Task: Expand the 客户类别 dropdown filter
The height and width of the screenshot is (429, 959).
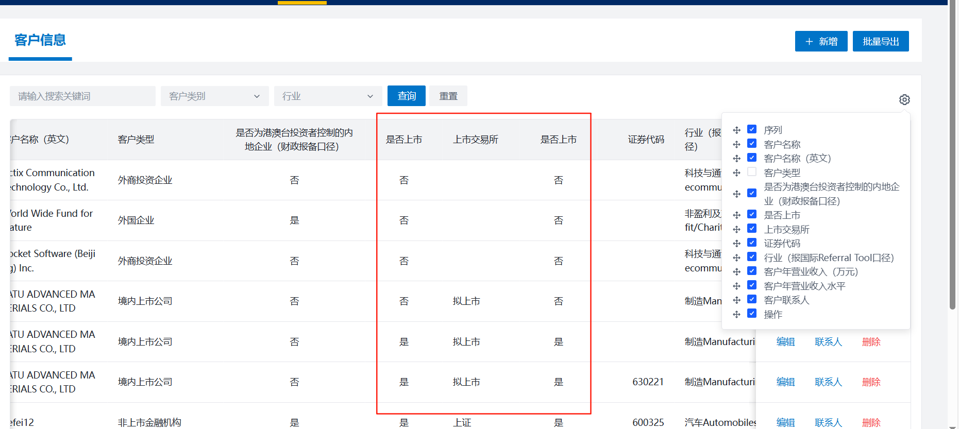Action: [214, 96]
